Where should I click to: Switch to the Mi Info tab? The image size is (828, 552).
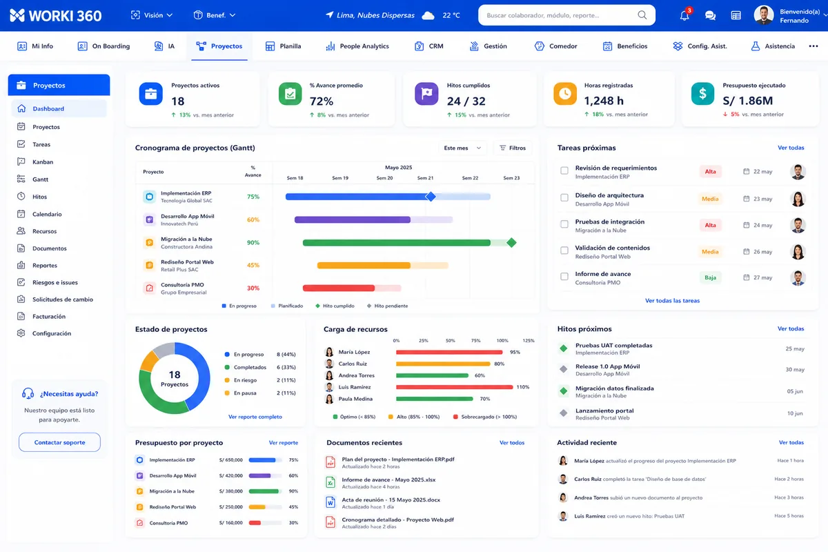pyautogui.click(x=35, y=46)
